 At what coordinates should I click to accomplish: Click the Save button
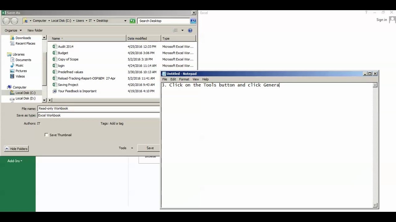[150, 148]
